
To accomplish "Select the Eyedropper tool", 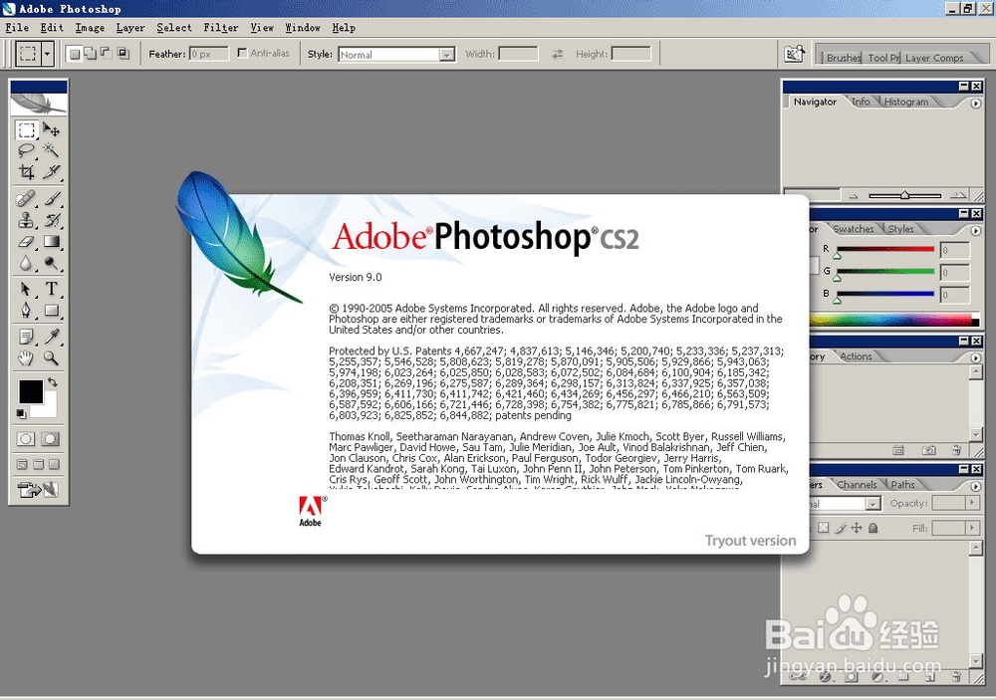I will [52, 336].
